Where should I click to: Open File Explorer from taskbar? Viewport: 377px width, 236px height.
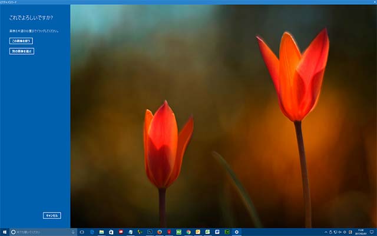(x=101, y=232)
